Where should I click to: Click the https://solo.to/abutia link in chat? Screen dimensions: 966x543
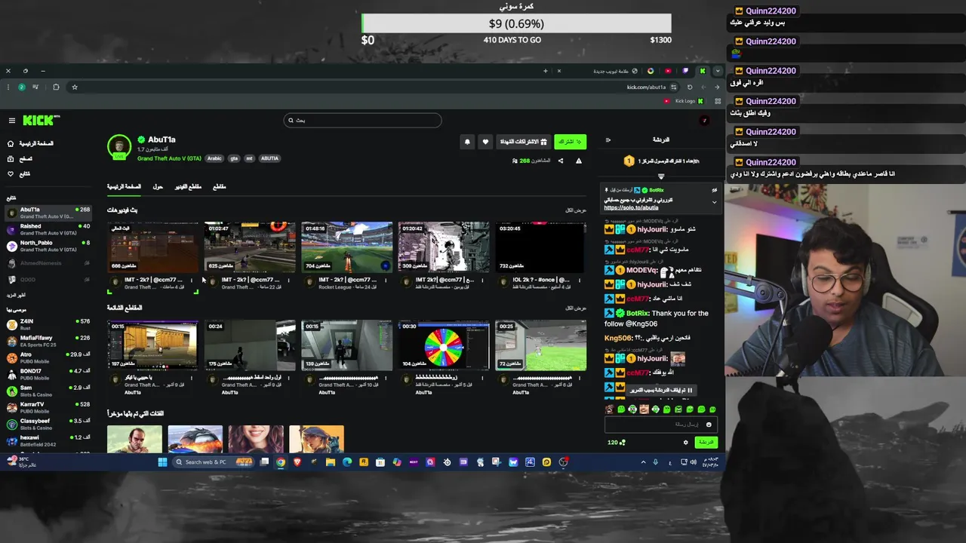[x=631, y=207]
